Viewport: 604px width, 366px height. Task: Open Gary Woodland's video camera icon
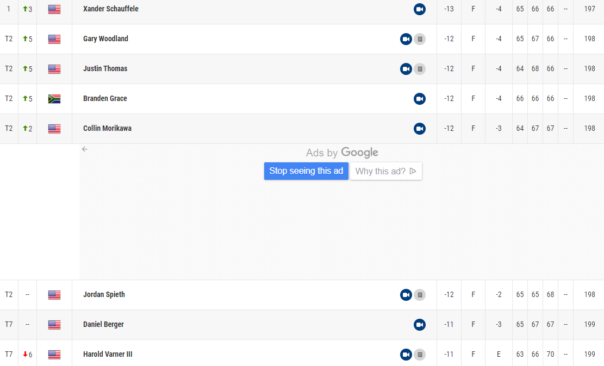click(x=406, y=39)
